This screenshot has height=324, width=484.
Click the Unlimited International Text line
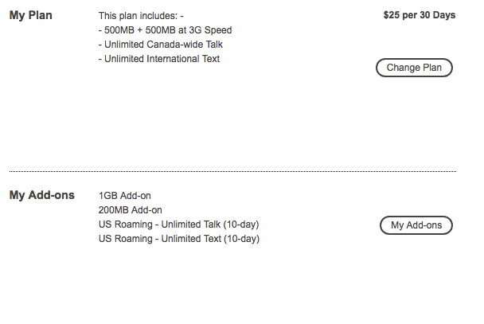point(159,59)
